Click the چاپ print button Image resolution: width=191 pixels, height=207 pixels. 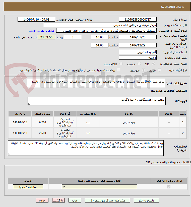(x=75, y=200)
